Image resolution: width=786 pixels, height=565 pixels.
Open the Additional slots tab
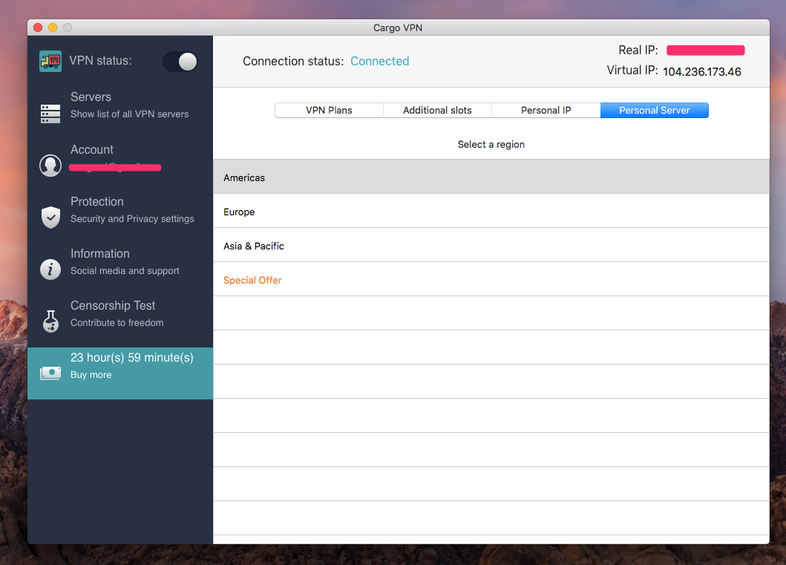click(x=437, y=111)
